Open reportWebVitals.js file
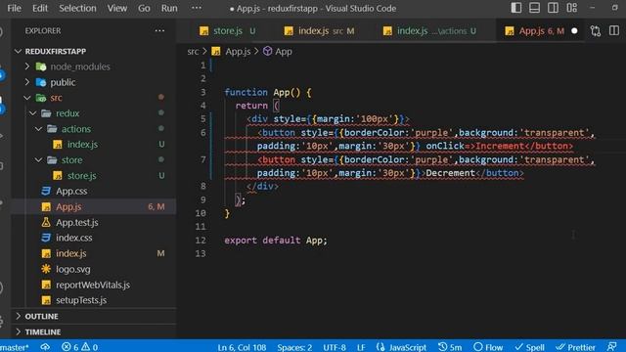 (93, 285)
